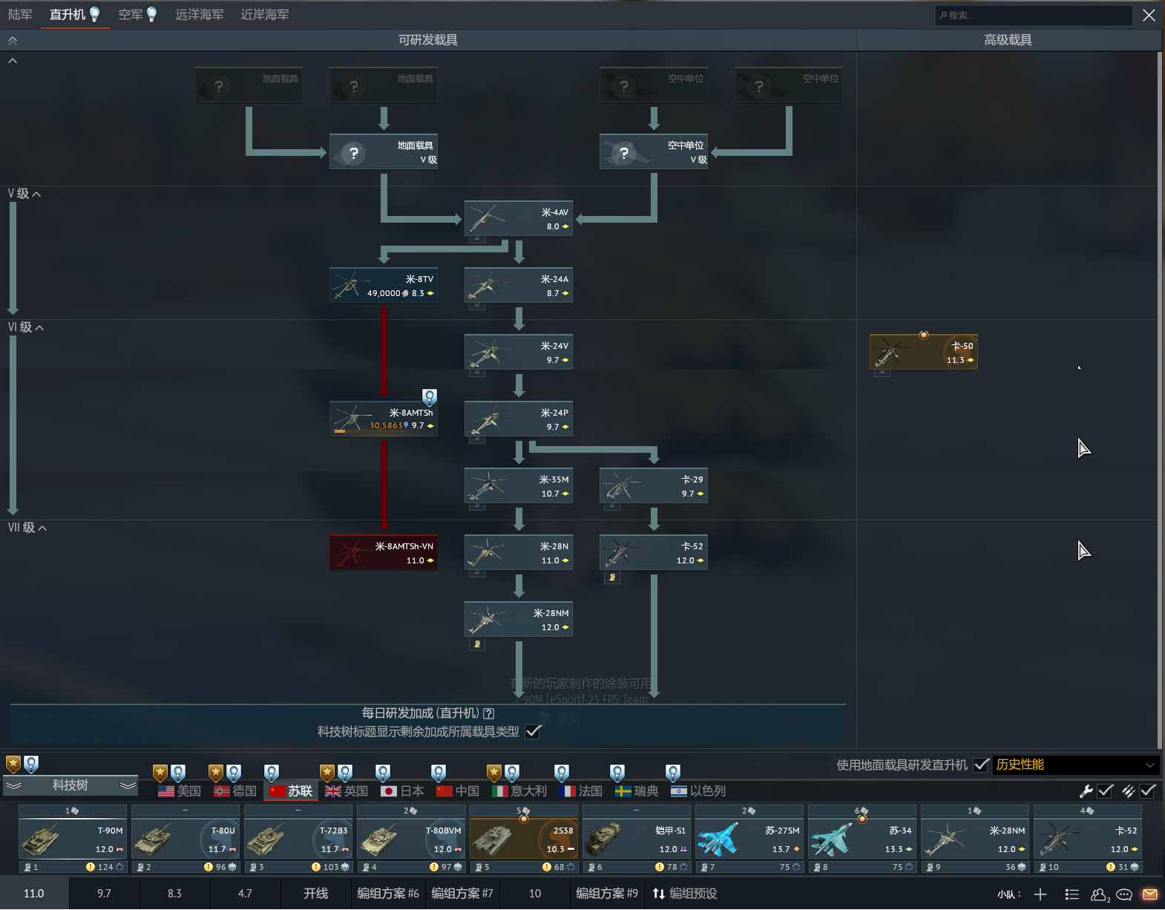Select 苏-34 in crew slot 8
The width and height of the screenshot is (1165, 910).
tap(862, 839)
